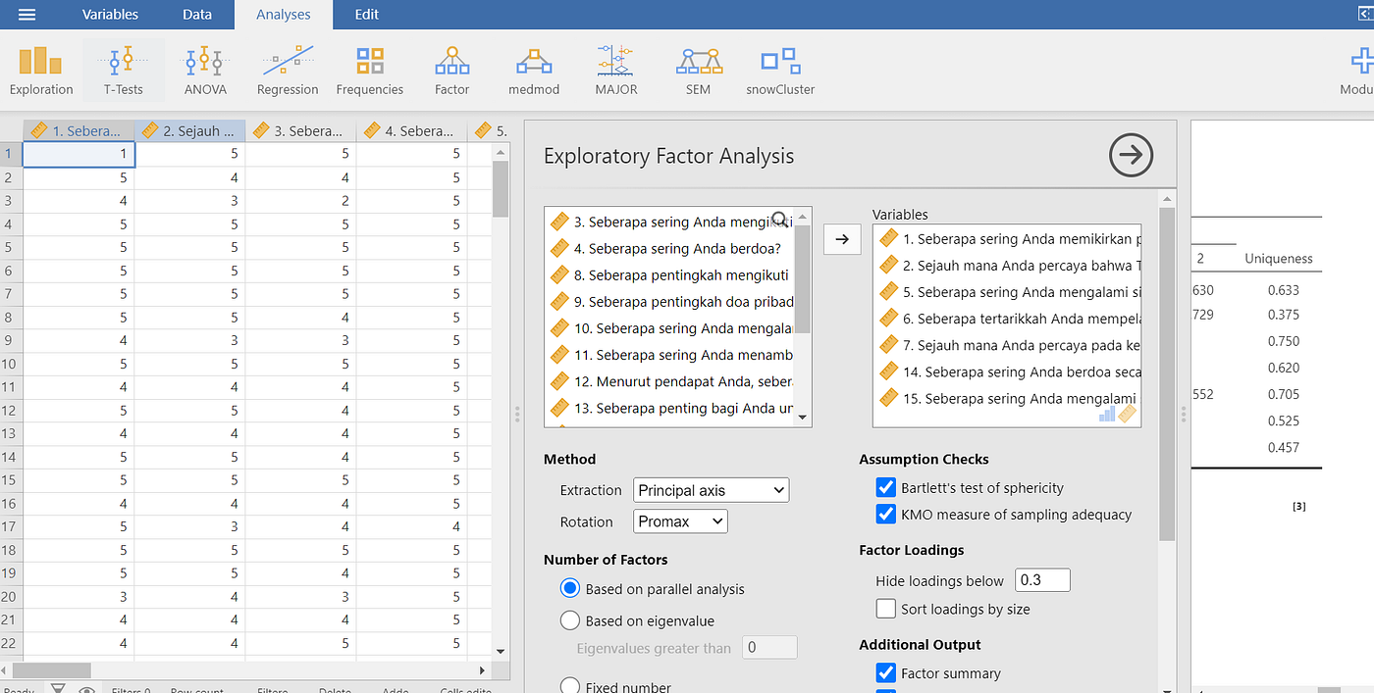Select column header '3. Sebera...'
Viewport: 1374px width, 693px height.
[301, 130]
